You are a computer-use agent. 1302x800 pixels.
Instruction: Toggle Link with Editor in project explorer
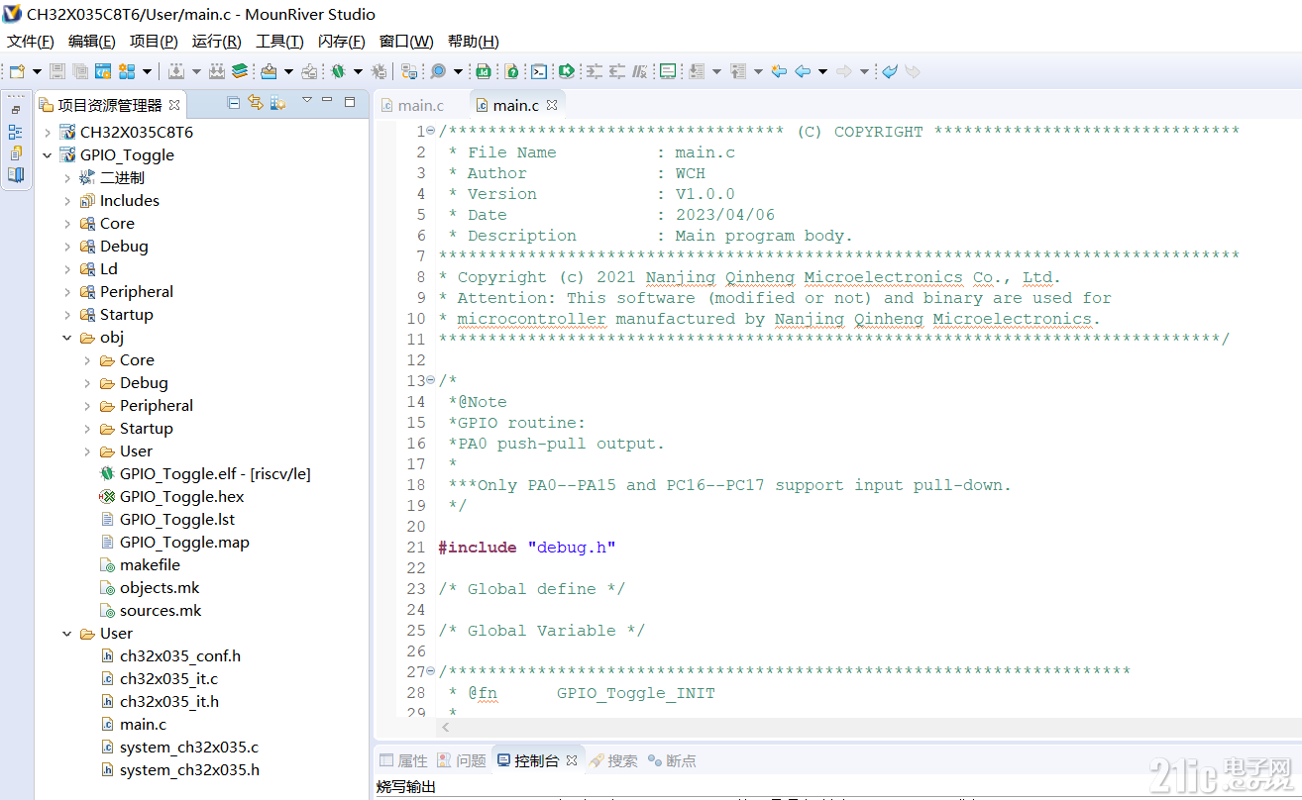(x=256, y=103)
